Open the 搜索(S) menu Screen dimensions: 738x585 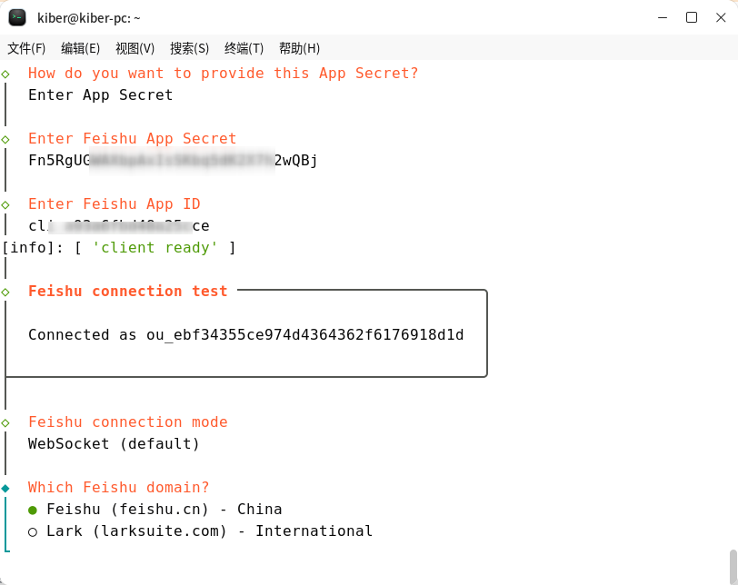click(189, 48)
